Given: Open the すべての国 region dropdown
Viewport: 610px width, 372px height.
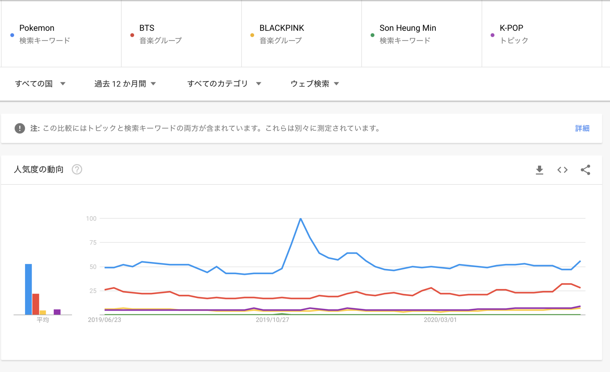Looking at the screenshot, I should pyautogui.click(x=40, y=84).
